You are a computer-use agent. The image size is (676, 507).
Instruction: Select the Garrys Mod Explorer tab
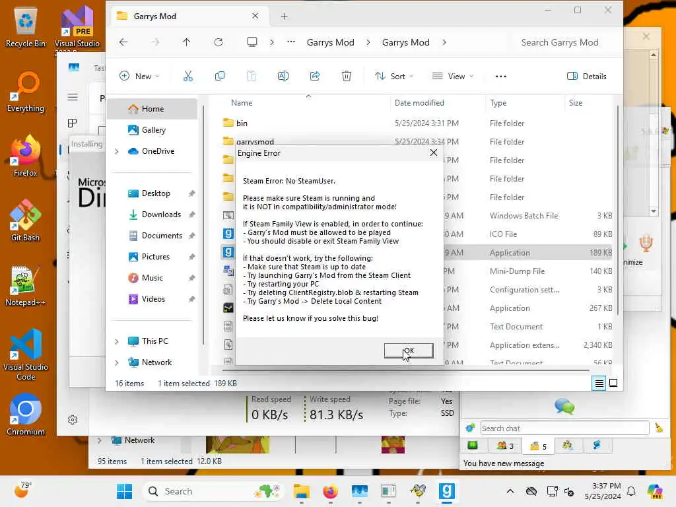[189, 17]
